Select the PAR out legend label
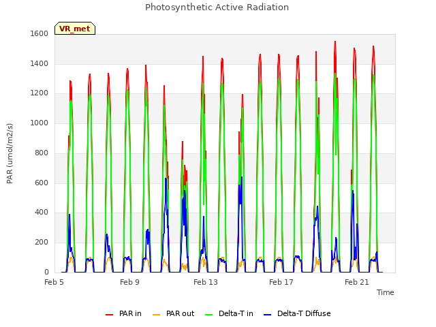 180,313
